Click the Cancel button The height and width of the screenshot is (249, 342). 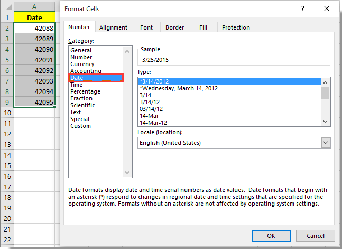click(316, 236)
